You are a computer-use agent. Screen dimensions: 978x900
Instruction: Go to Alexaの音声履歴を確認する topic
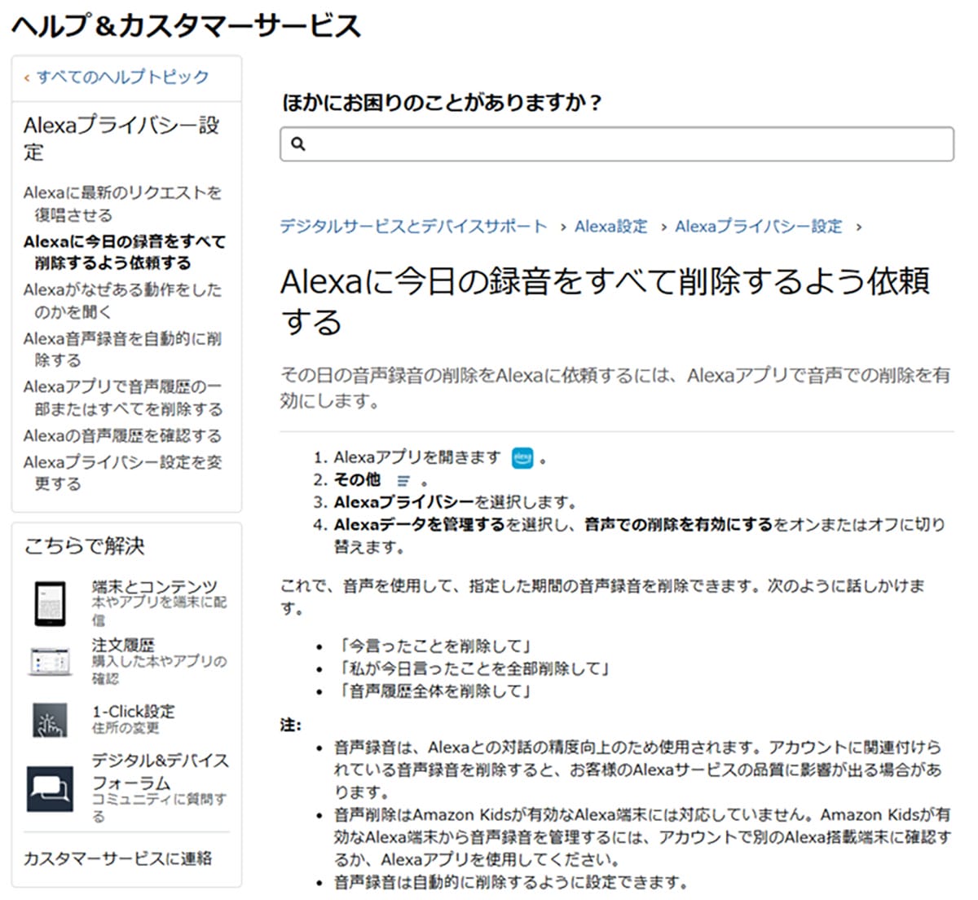point(122,435)
